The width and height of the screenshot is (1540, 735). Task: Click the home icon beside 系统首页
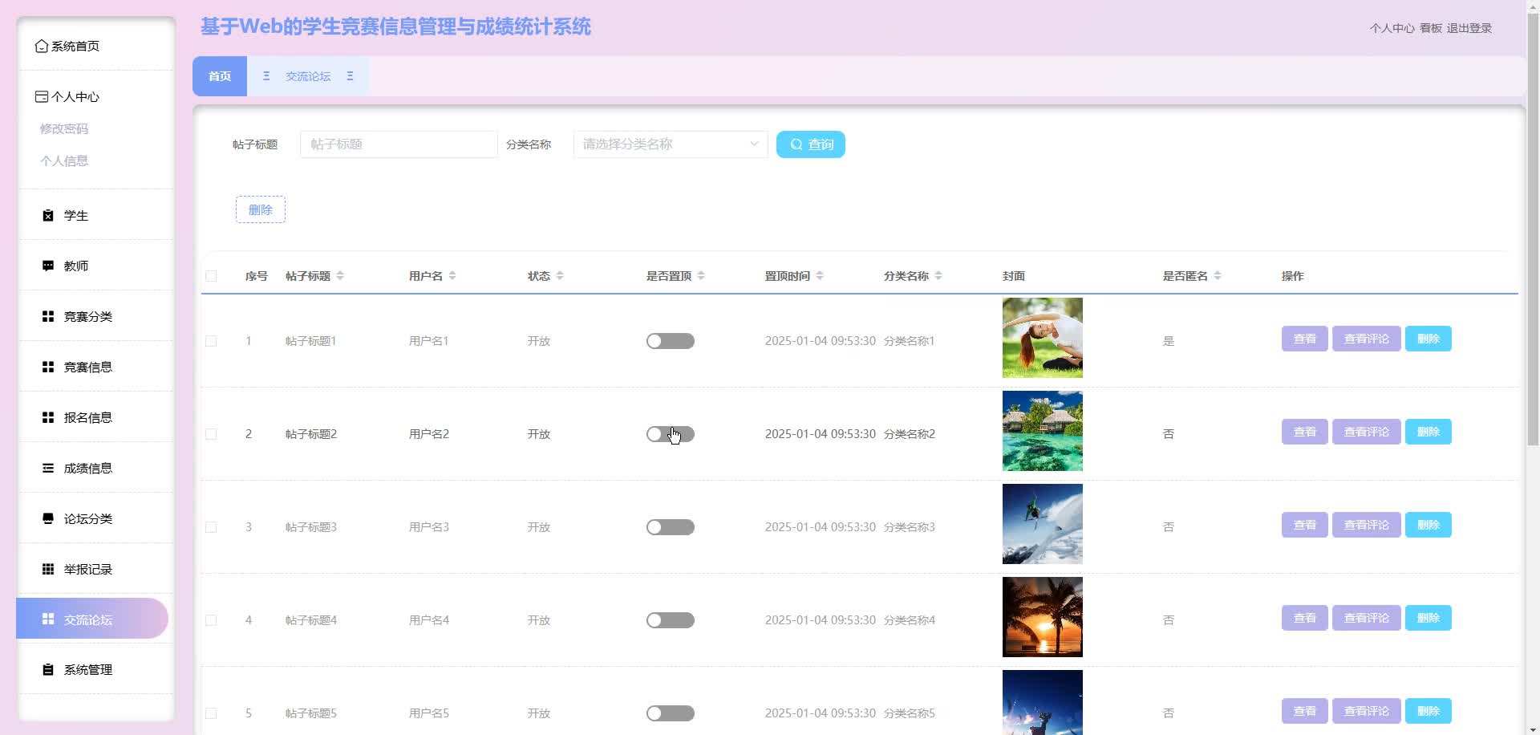pos(42,47)
